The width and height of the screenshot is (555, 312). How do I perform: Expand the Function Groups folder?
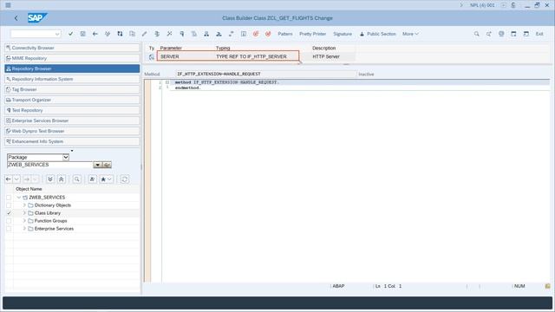pos(24,221)
